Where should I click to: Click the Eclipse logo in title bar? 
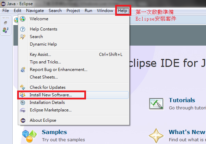point(3,4)
